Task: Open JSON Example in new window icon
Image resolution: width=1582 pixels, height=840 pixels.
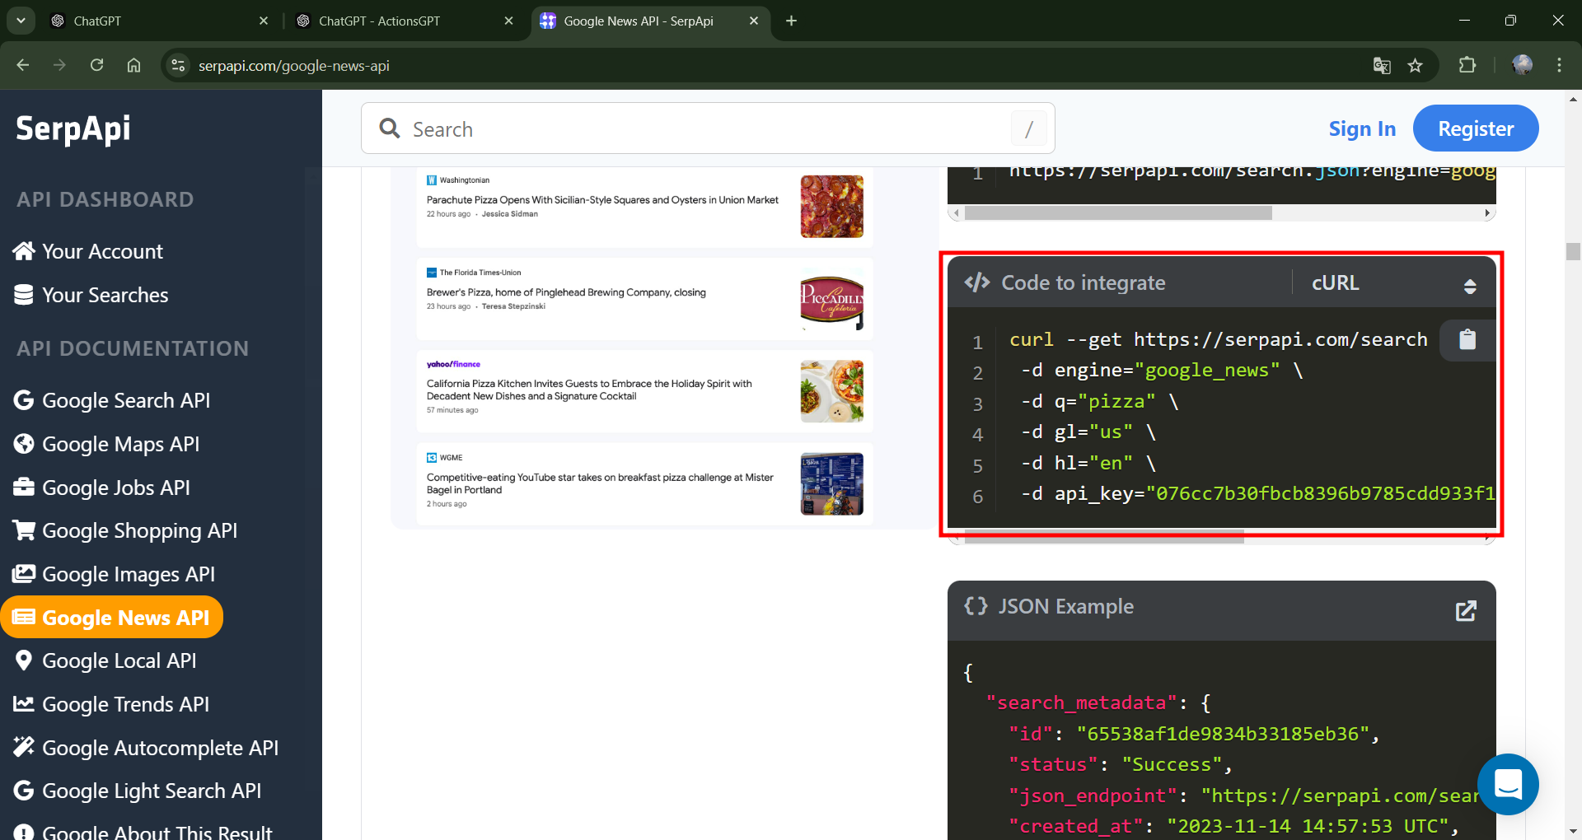Action: [1466, 610]
